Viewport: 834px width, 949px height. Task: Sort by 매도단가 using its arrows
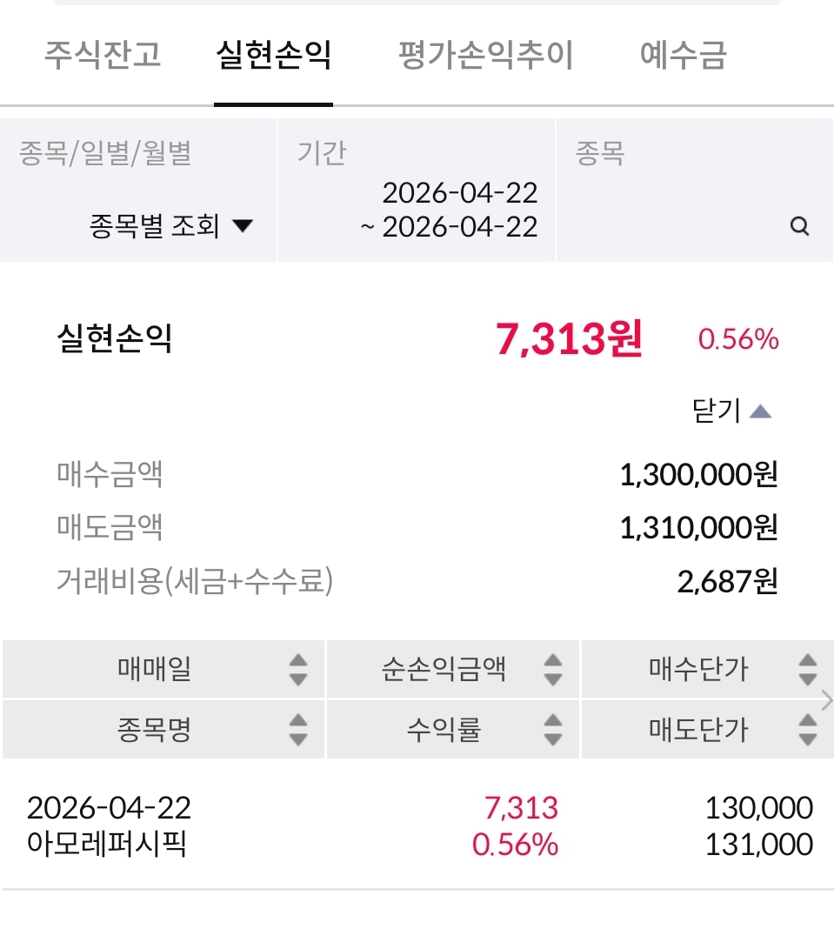[x=807, y=730]
